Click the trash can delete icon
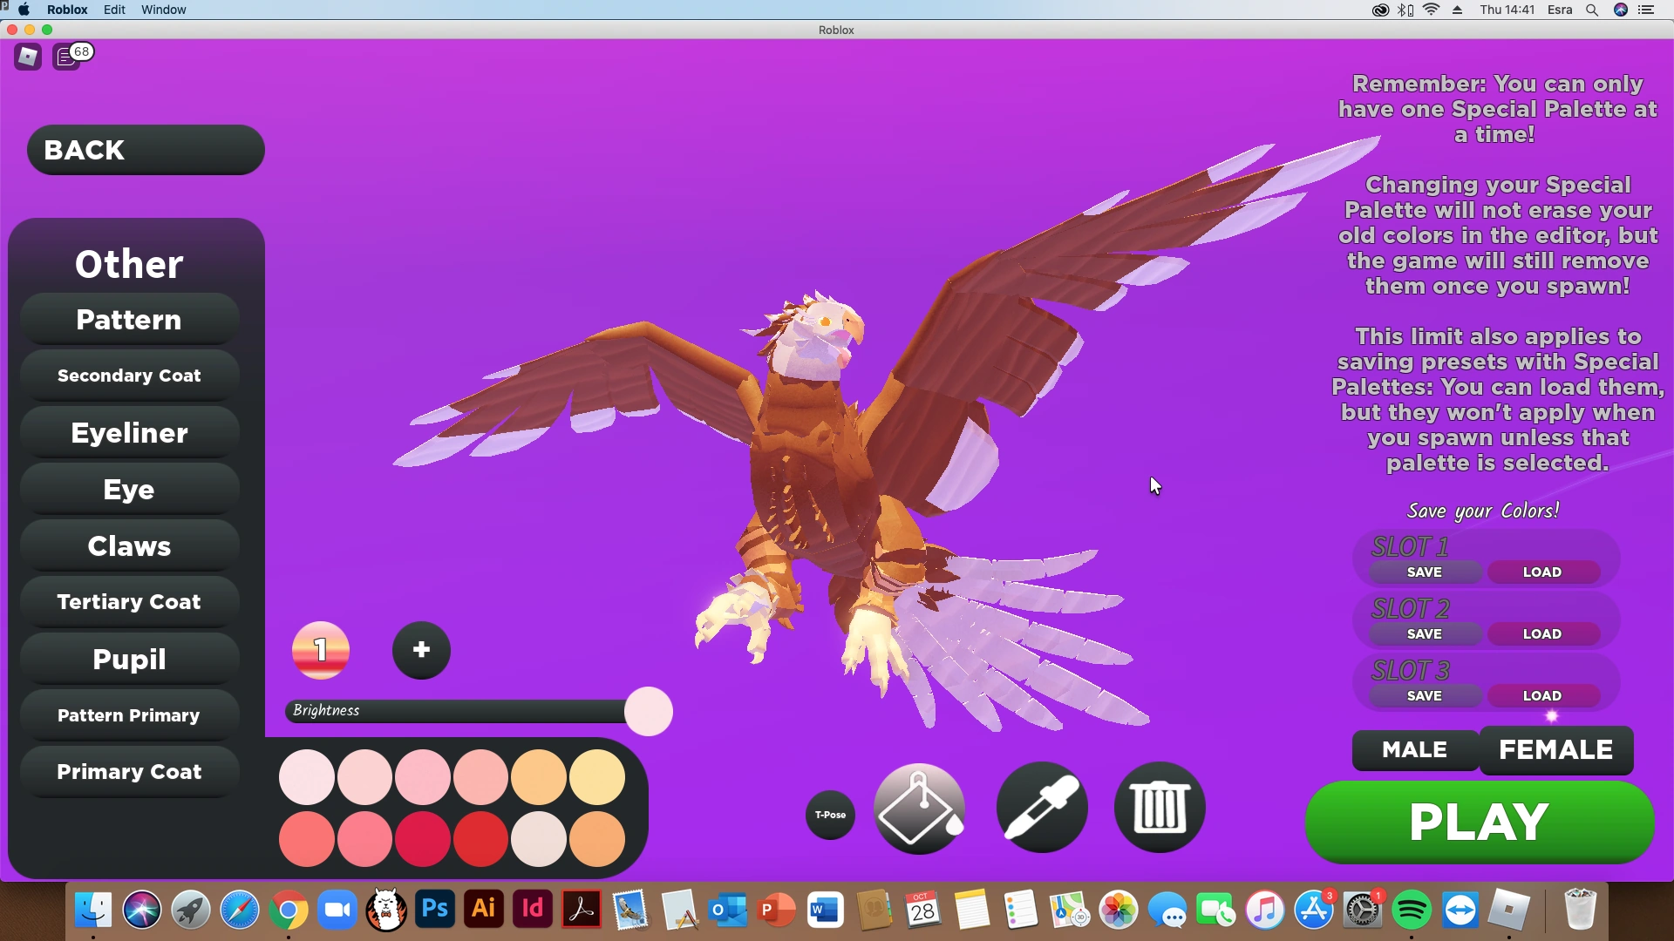The height and width of the screenshot is (941, 1674). point(1160,809)
